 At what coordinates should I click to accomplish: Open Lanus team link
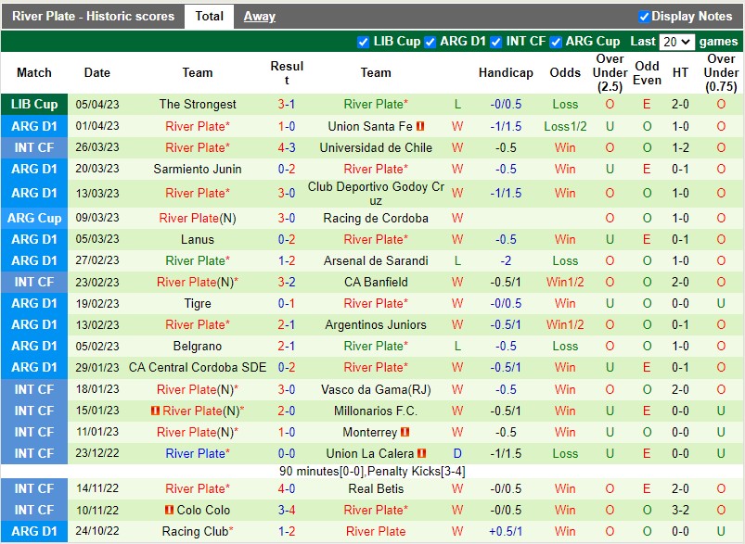coord(198,239)
